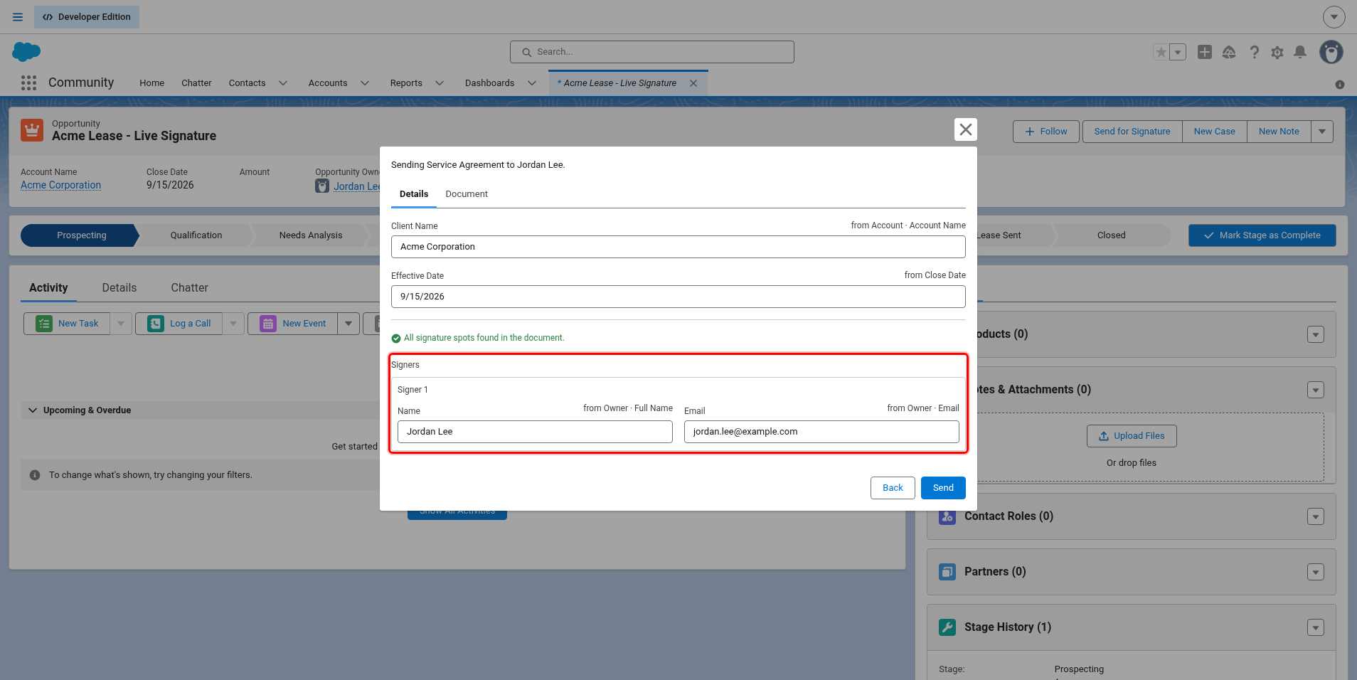Click the Stage History wrench icon
Viewport: 1357px width, 680px height.
point(947,627)
